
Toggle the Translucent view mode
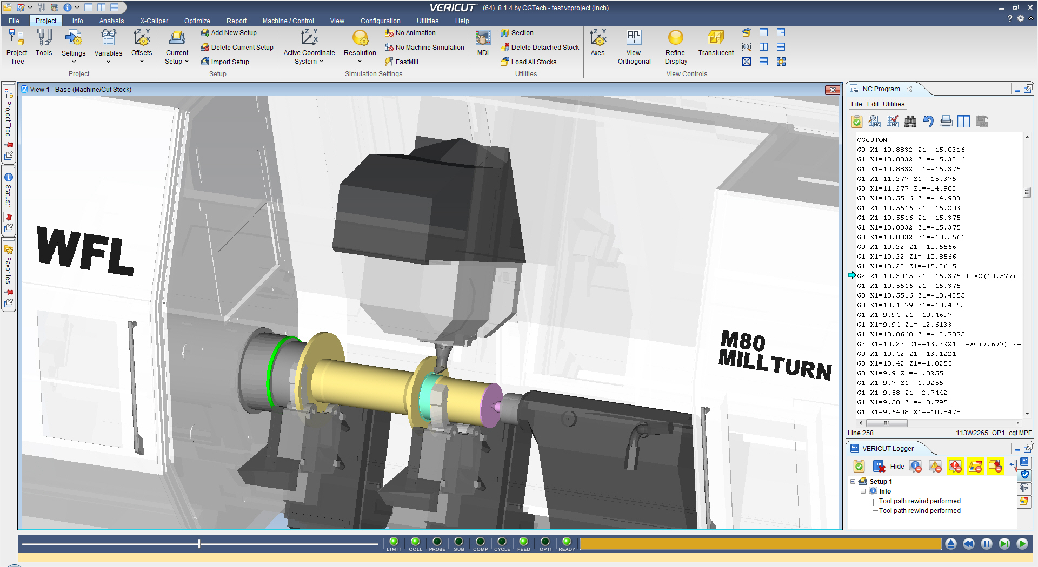tap(715, 43)
